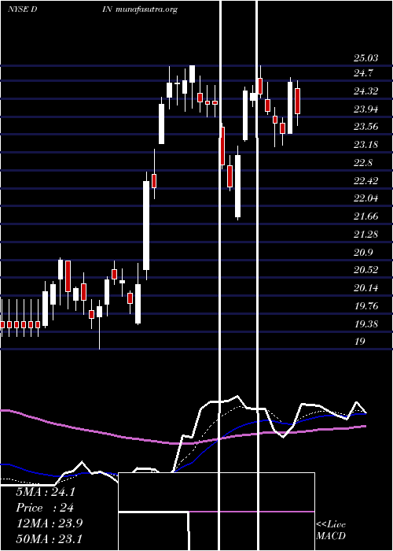Select the 22.42 price level label

[366, 181]
